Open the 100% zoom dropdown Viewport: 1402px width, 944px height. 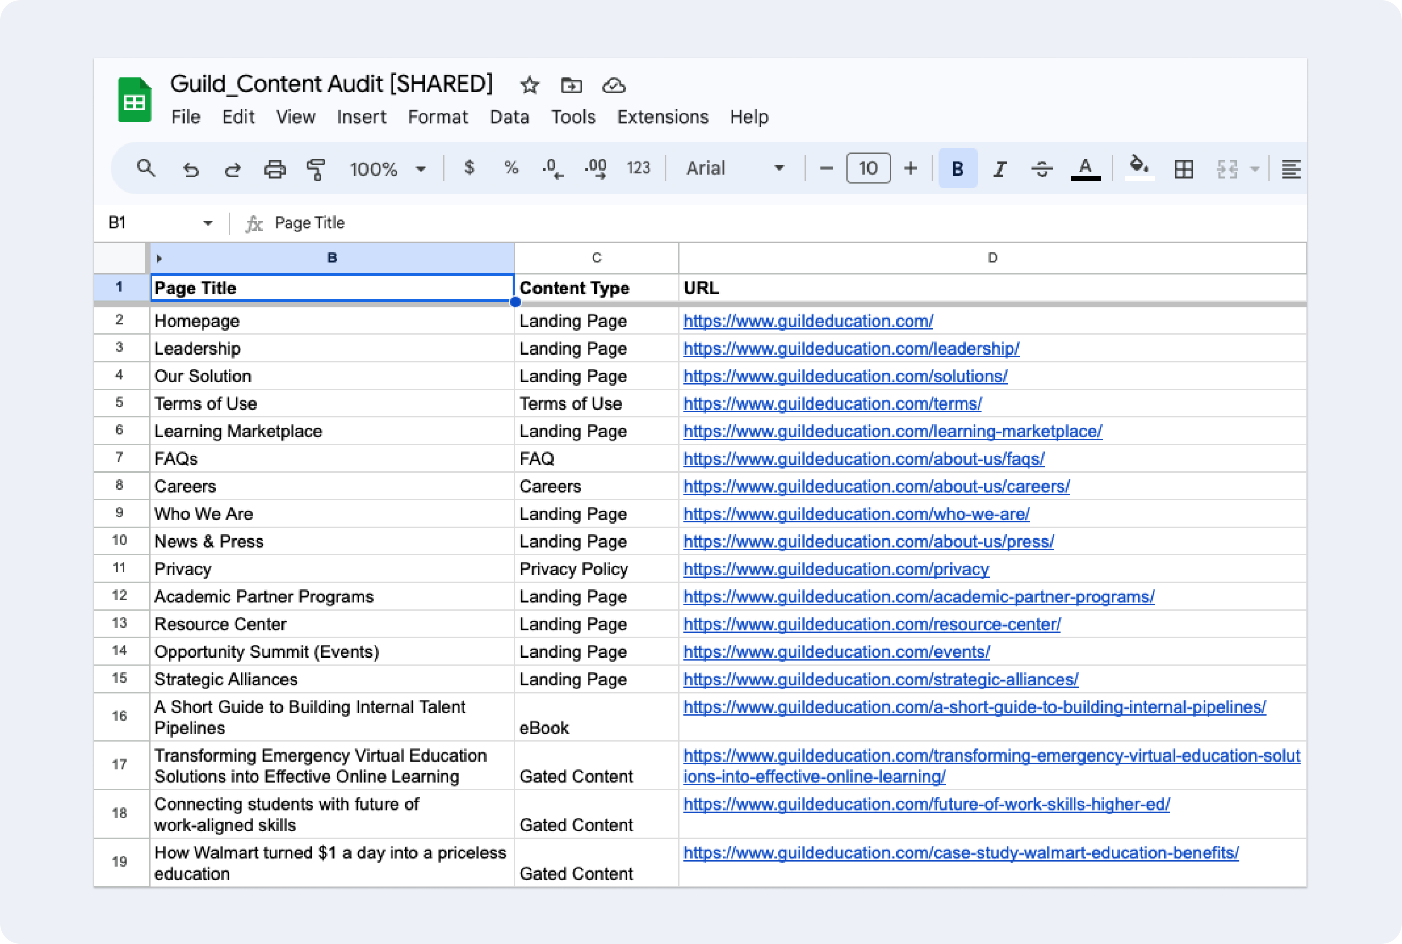[x=388, y=168]
